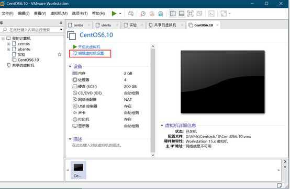Close the CentOS6.10 tab
Image resolution: width=290 pixels, height=189 pixels.
[218, 25]
